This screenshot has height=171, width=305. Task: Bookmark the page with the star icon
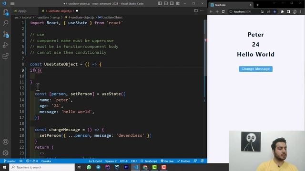(x=274, y=11)
